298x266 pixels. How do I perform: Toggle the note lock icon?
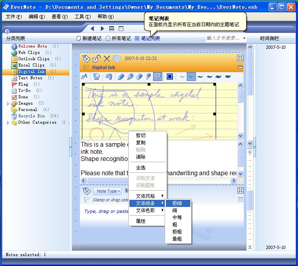click(96, 58)
